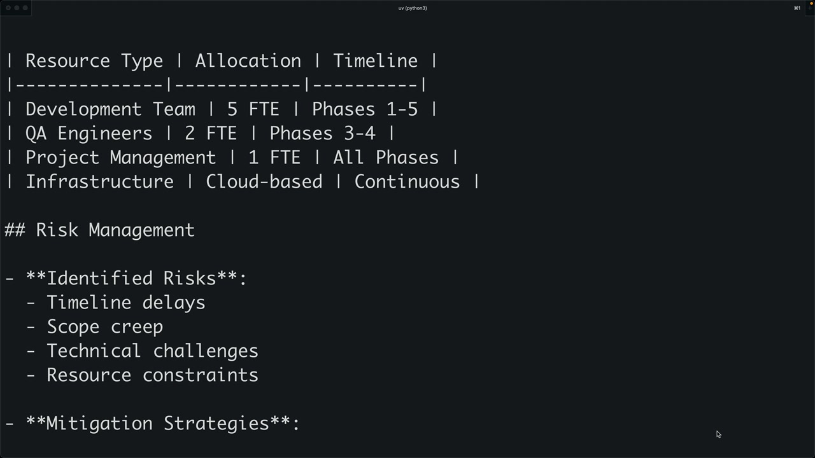Click the "## Risk Management" heading
The height and width of the screenshot is (458, 815).
tap(99, 230)
